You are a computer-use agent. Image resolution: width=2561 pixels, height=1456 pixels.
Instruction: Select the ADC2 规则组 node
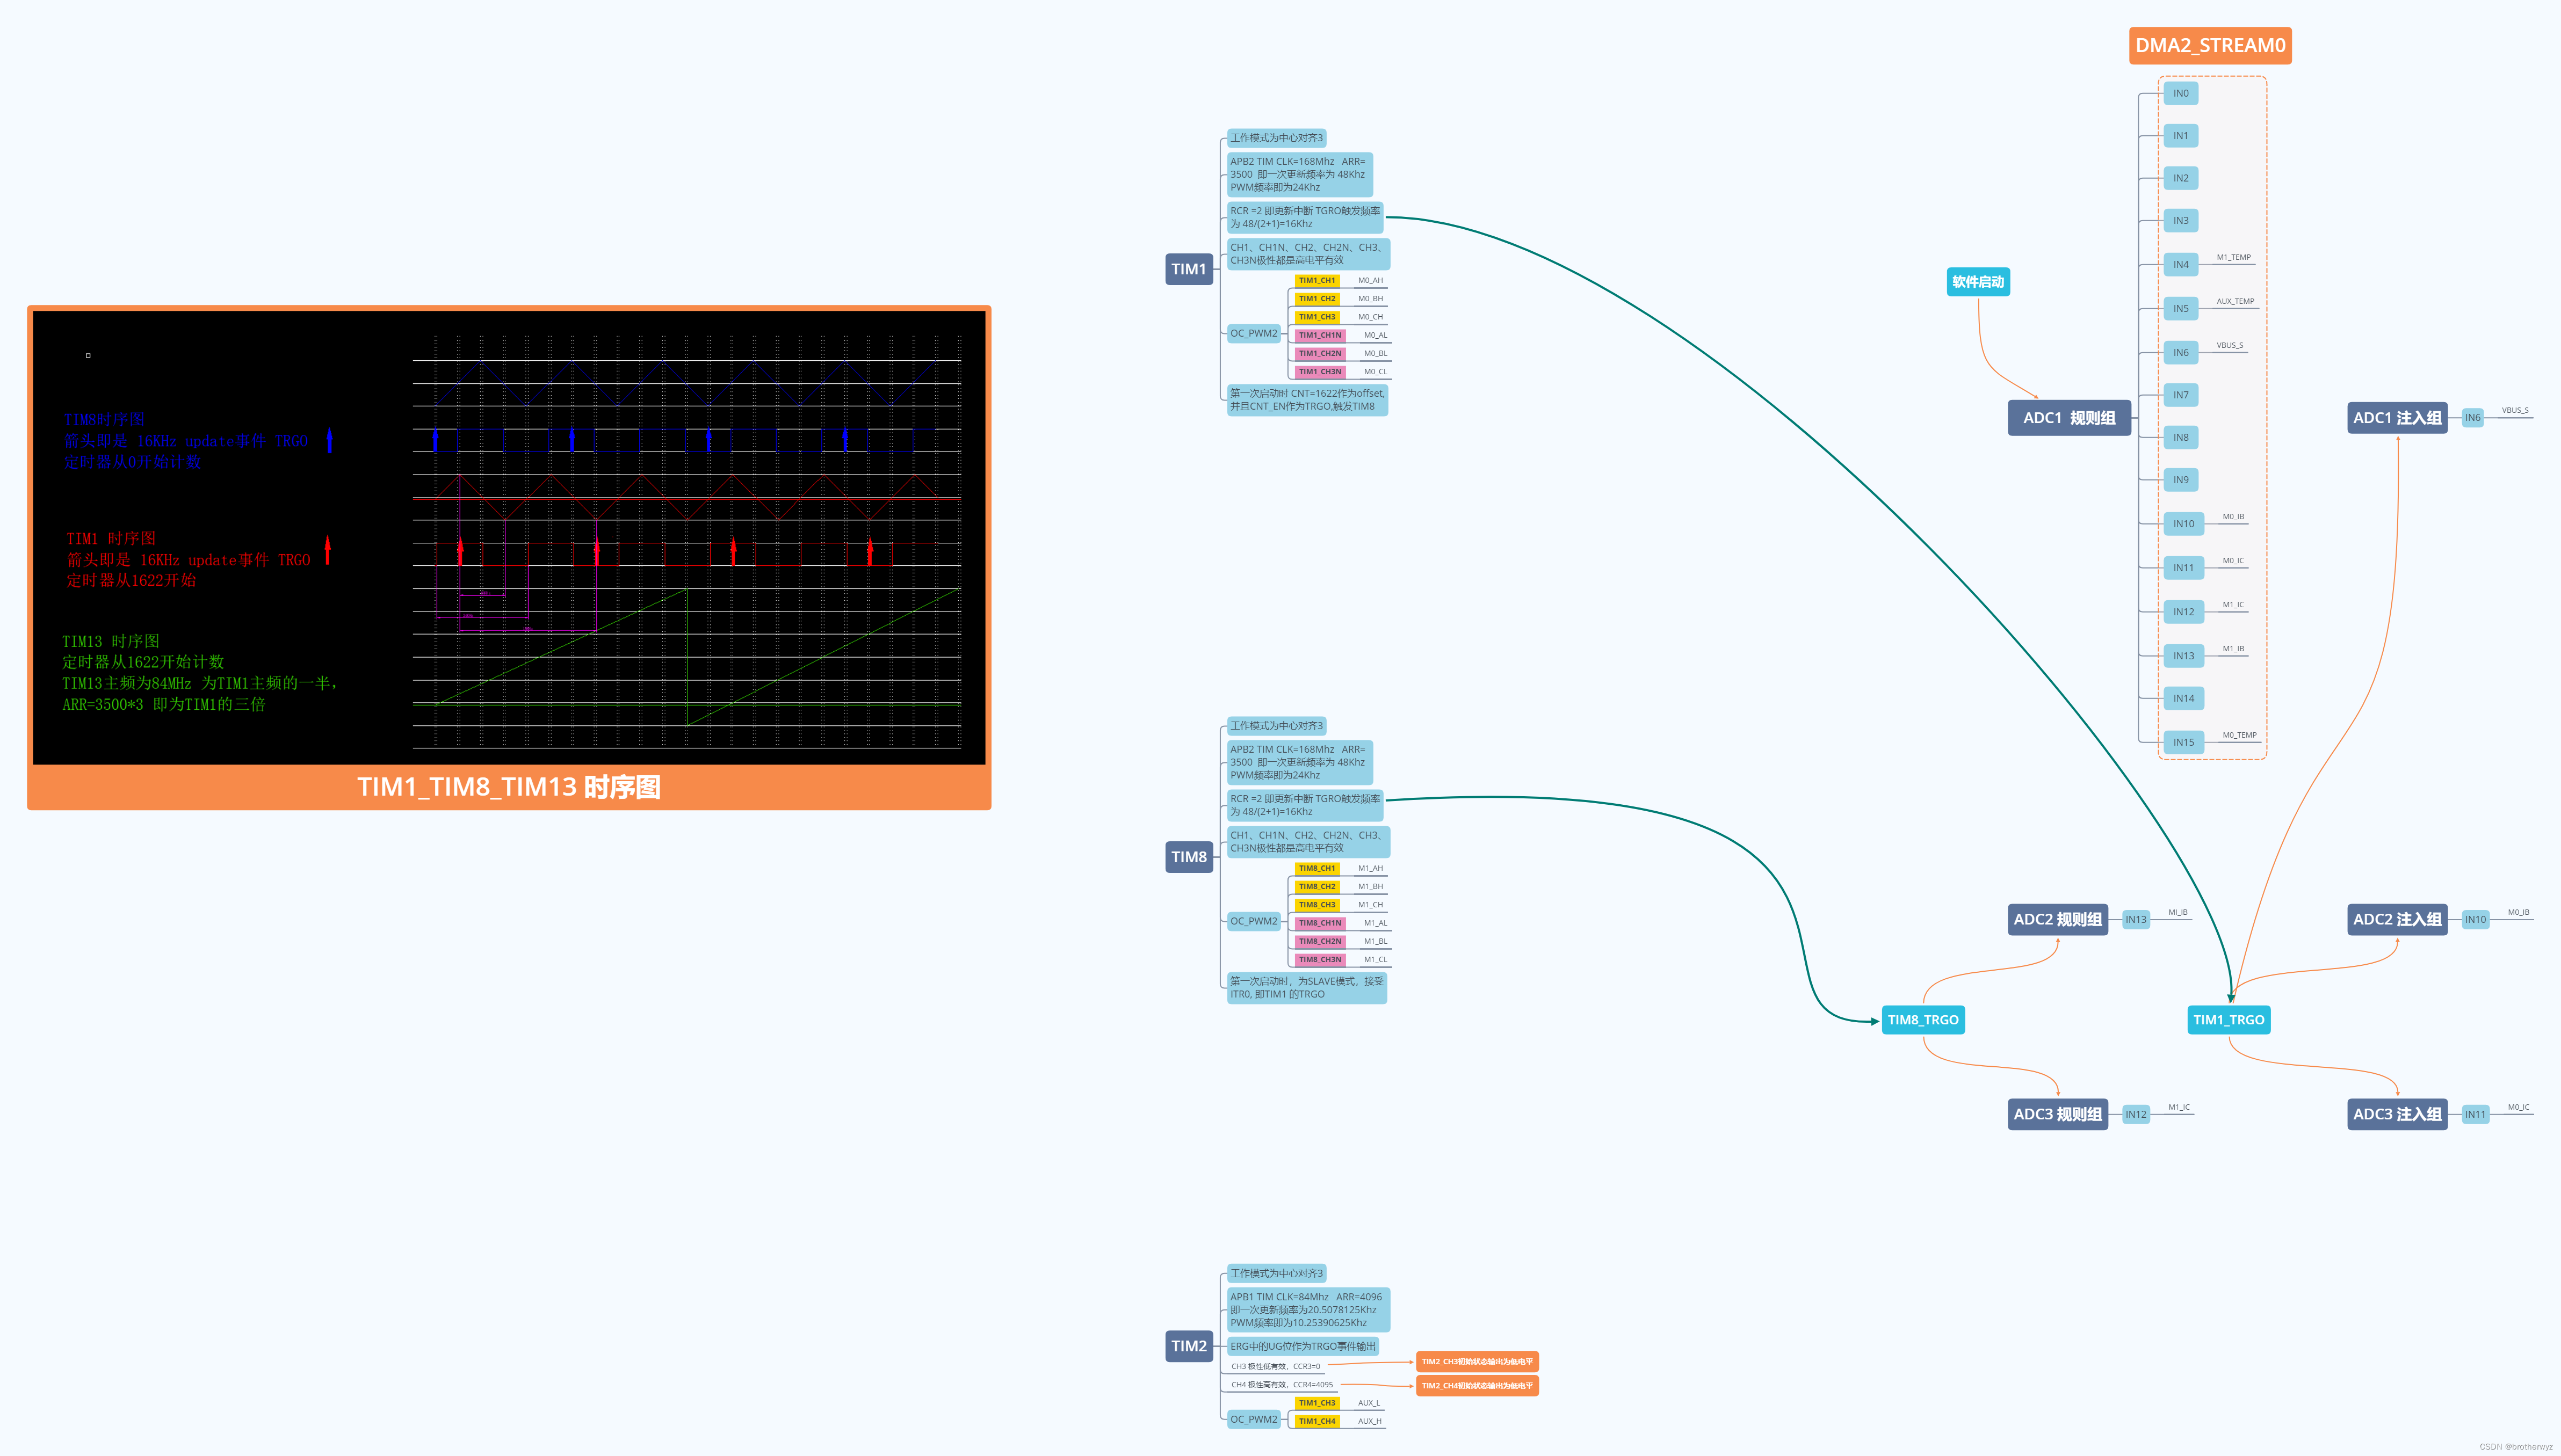pyautogui.click(x=2057, y=919)
